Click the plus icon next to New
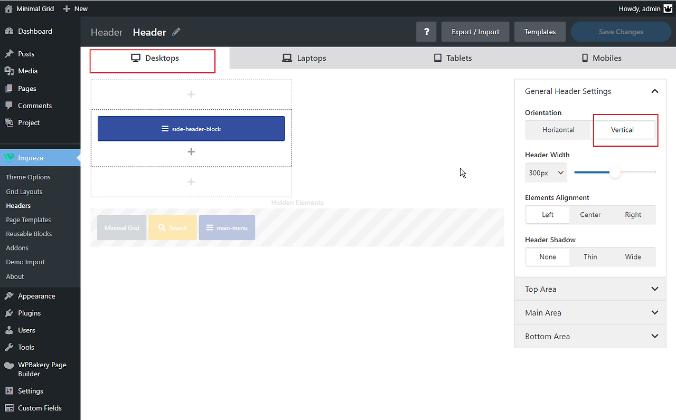The image size is (676, 420). [66, 8]
